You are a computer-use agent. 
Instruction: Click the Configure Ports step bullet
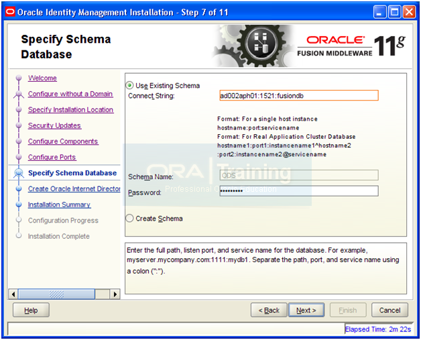(19, 157)
